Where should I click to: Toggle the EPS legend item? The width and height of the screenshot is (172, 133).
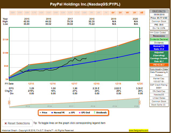72,112
